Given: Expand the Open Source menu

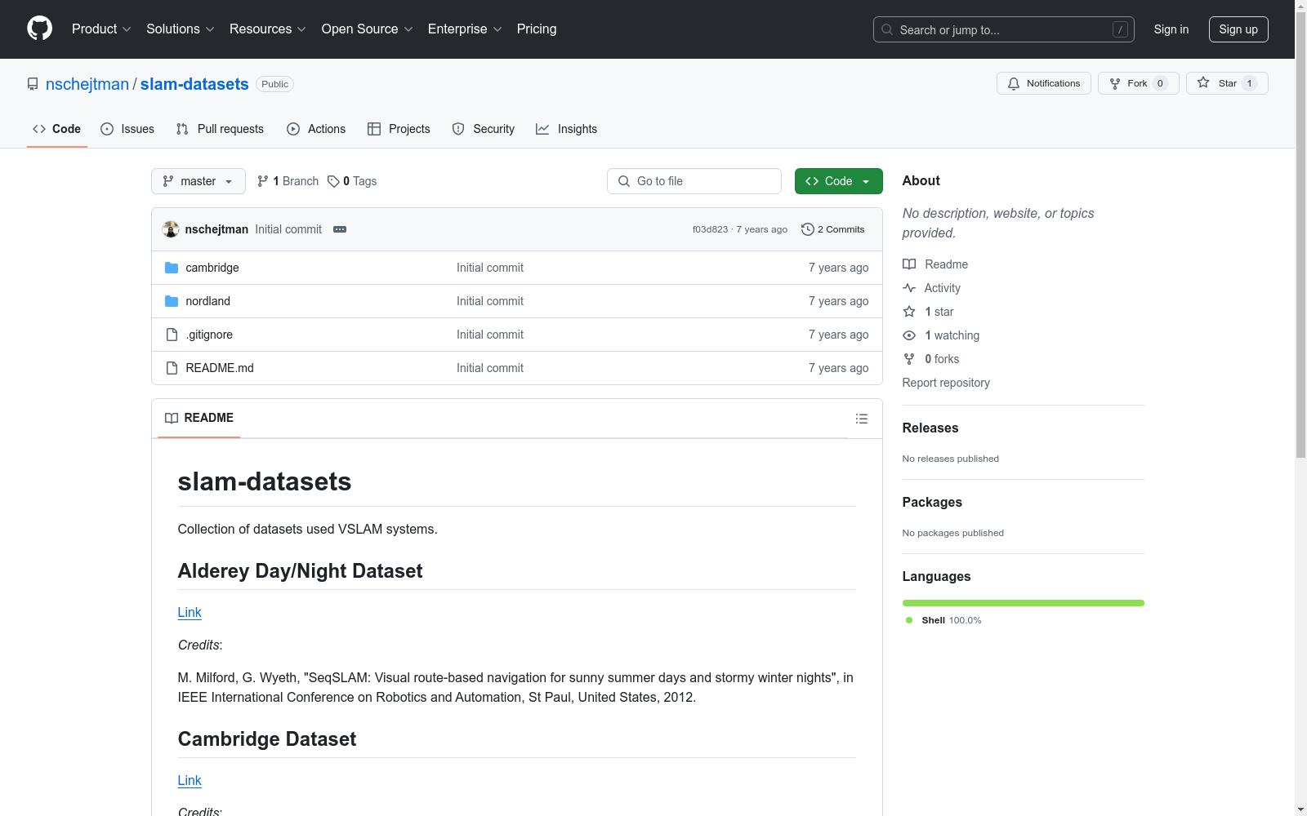Looking at the screenshot, I should coord(368,29).
